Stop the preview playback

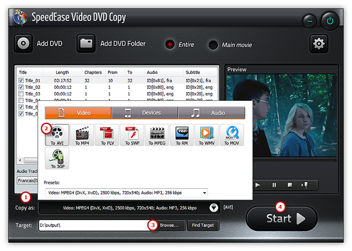pyautogui.click(x=290, y=185)
